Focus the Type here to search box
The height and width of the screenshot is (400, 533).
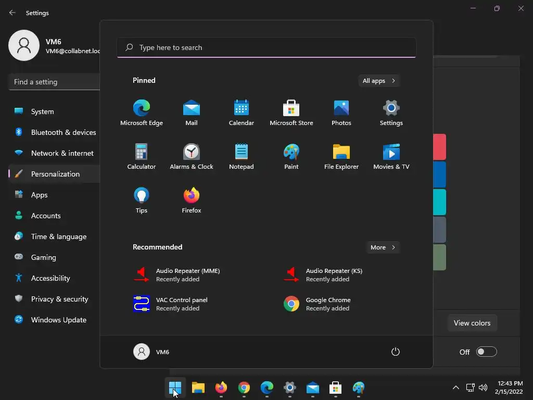pyautogui.click(x=266, y=47)
